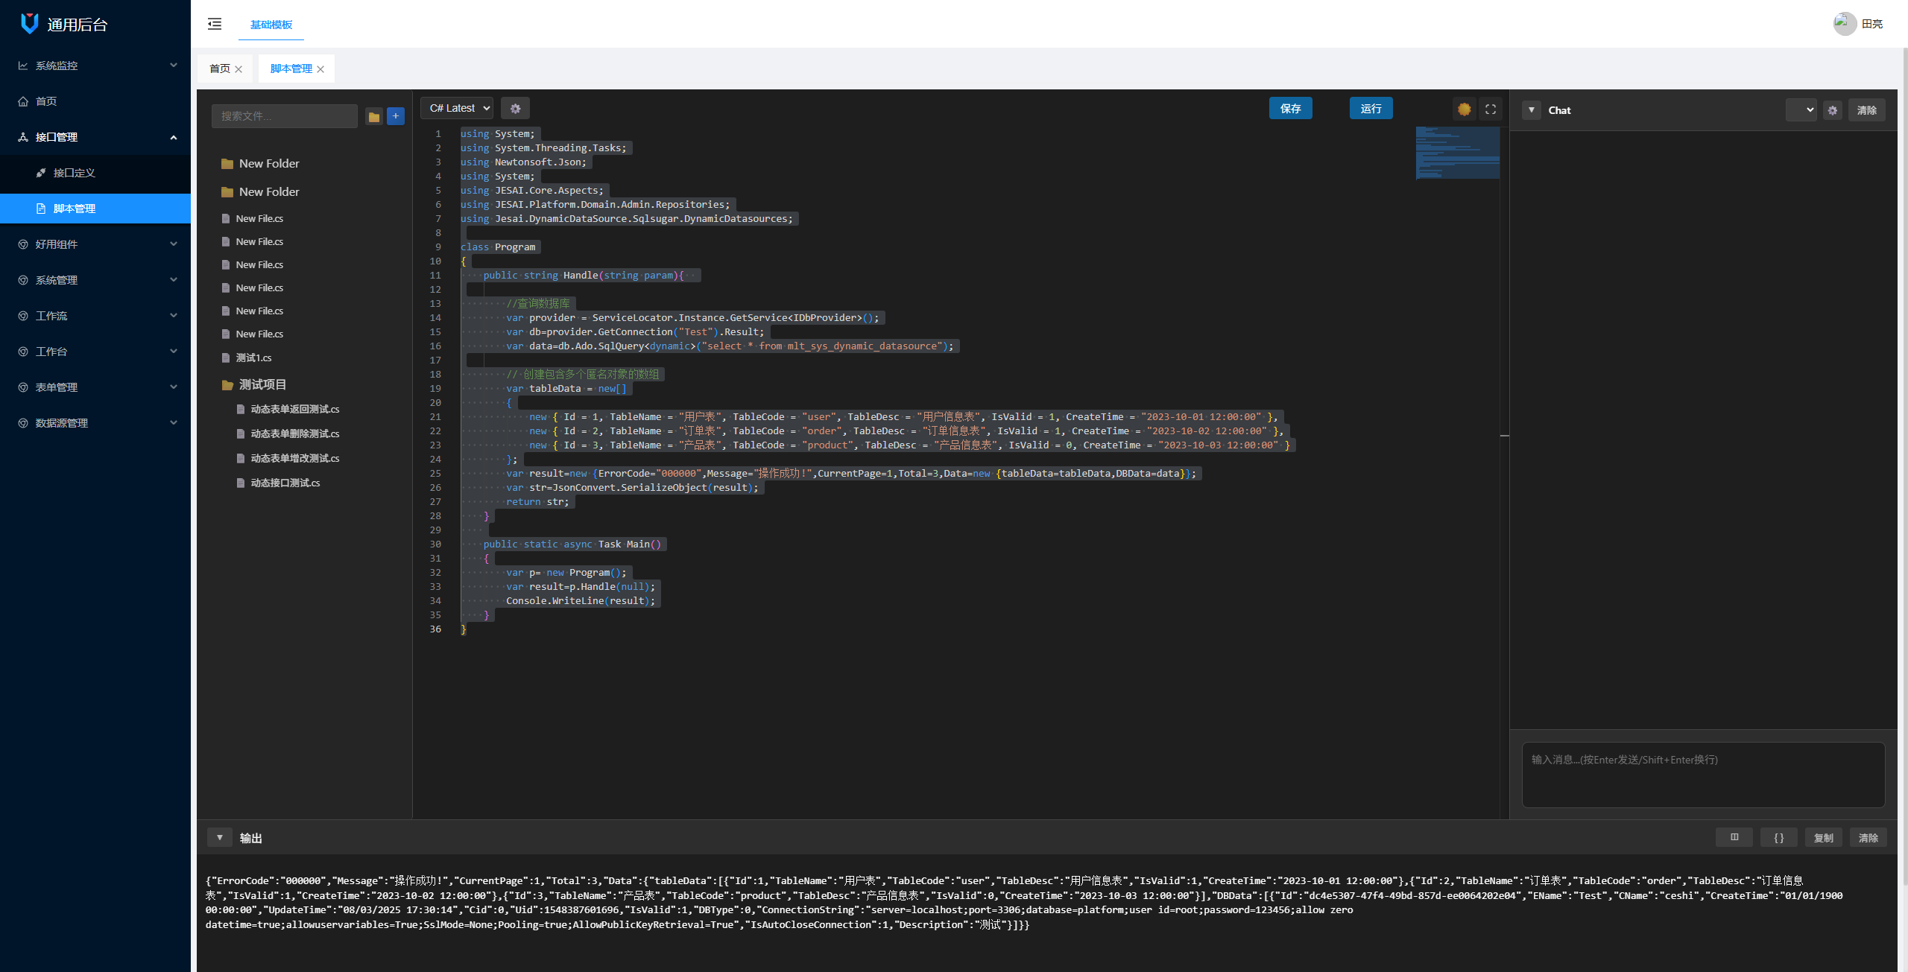Open the C# Latest version dropdown
This screenshot has height=972, width=1908.
point(457,108)
